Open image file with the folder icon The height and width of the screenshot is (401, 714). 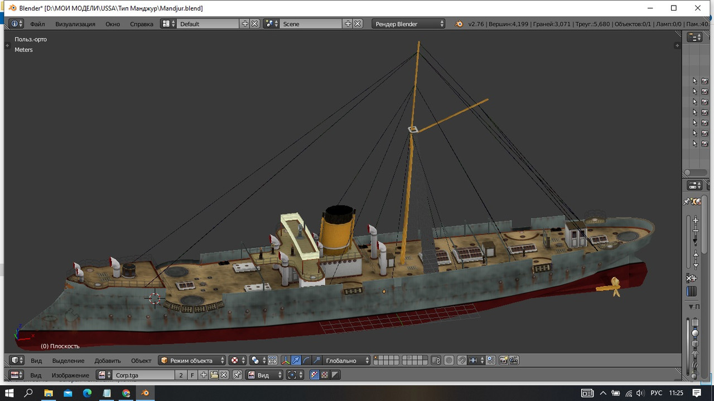coord(214,375)
